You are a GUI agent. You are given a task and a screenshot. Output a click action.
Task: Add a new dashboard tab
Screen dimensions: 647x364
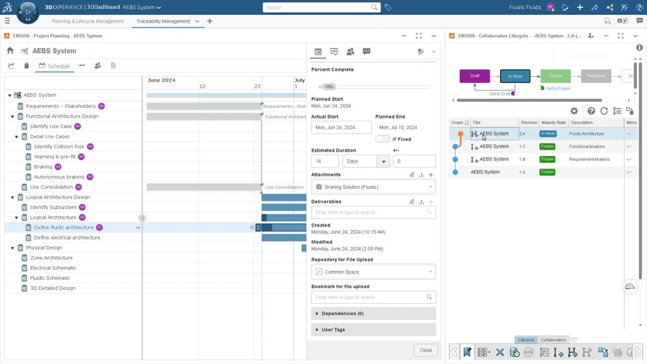(x=210, y=21)
